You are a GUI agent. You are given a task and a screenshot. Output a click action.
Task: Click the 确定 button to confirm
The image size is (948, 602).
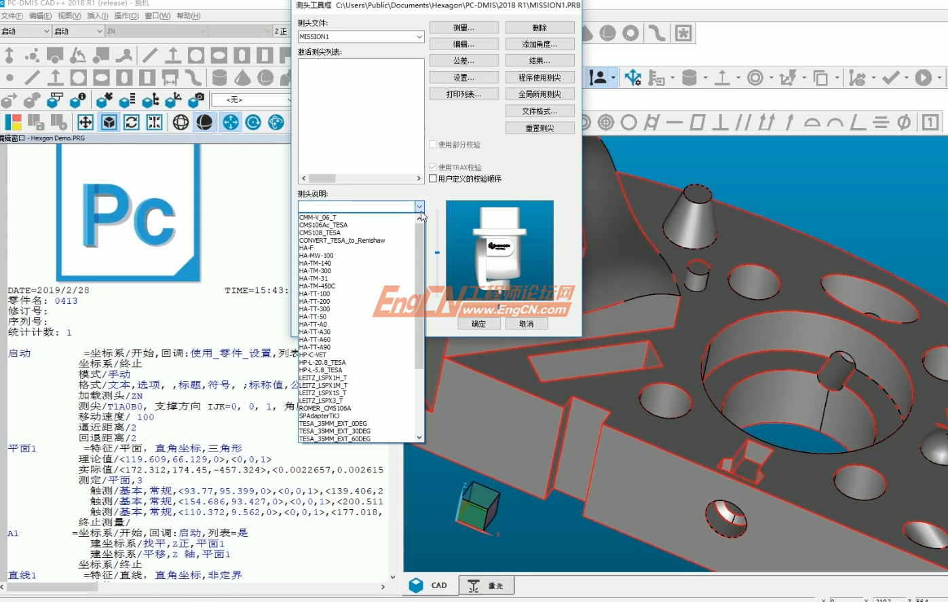[478, 323]
